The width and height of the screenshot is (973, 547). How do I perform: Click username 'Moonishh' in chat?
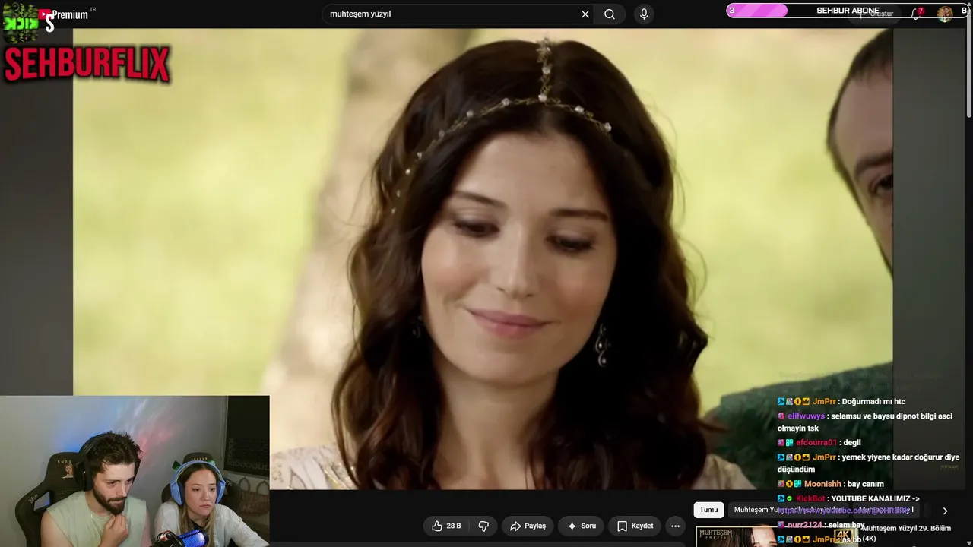coord(822,484)
